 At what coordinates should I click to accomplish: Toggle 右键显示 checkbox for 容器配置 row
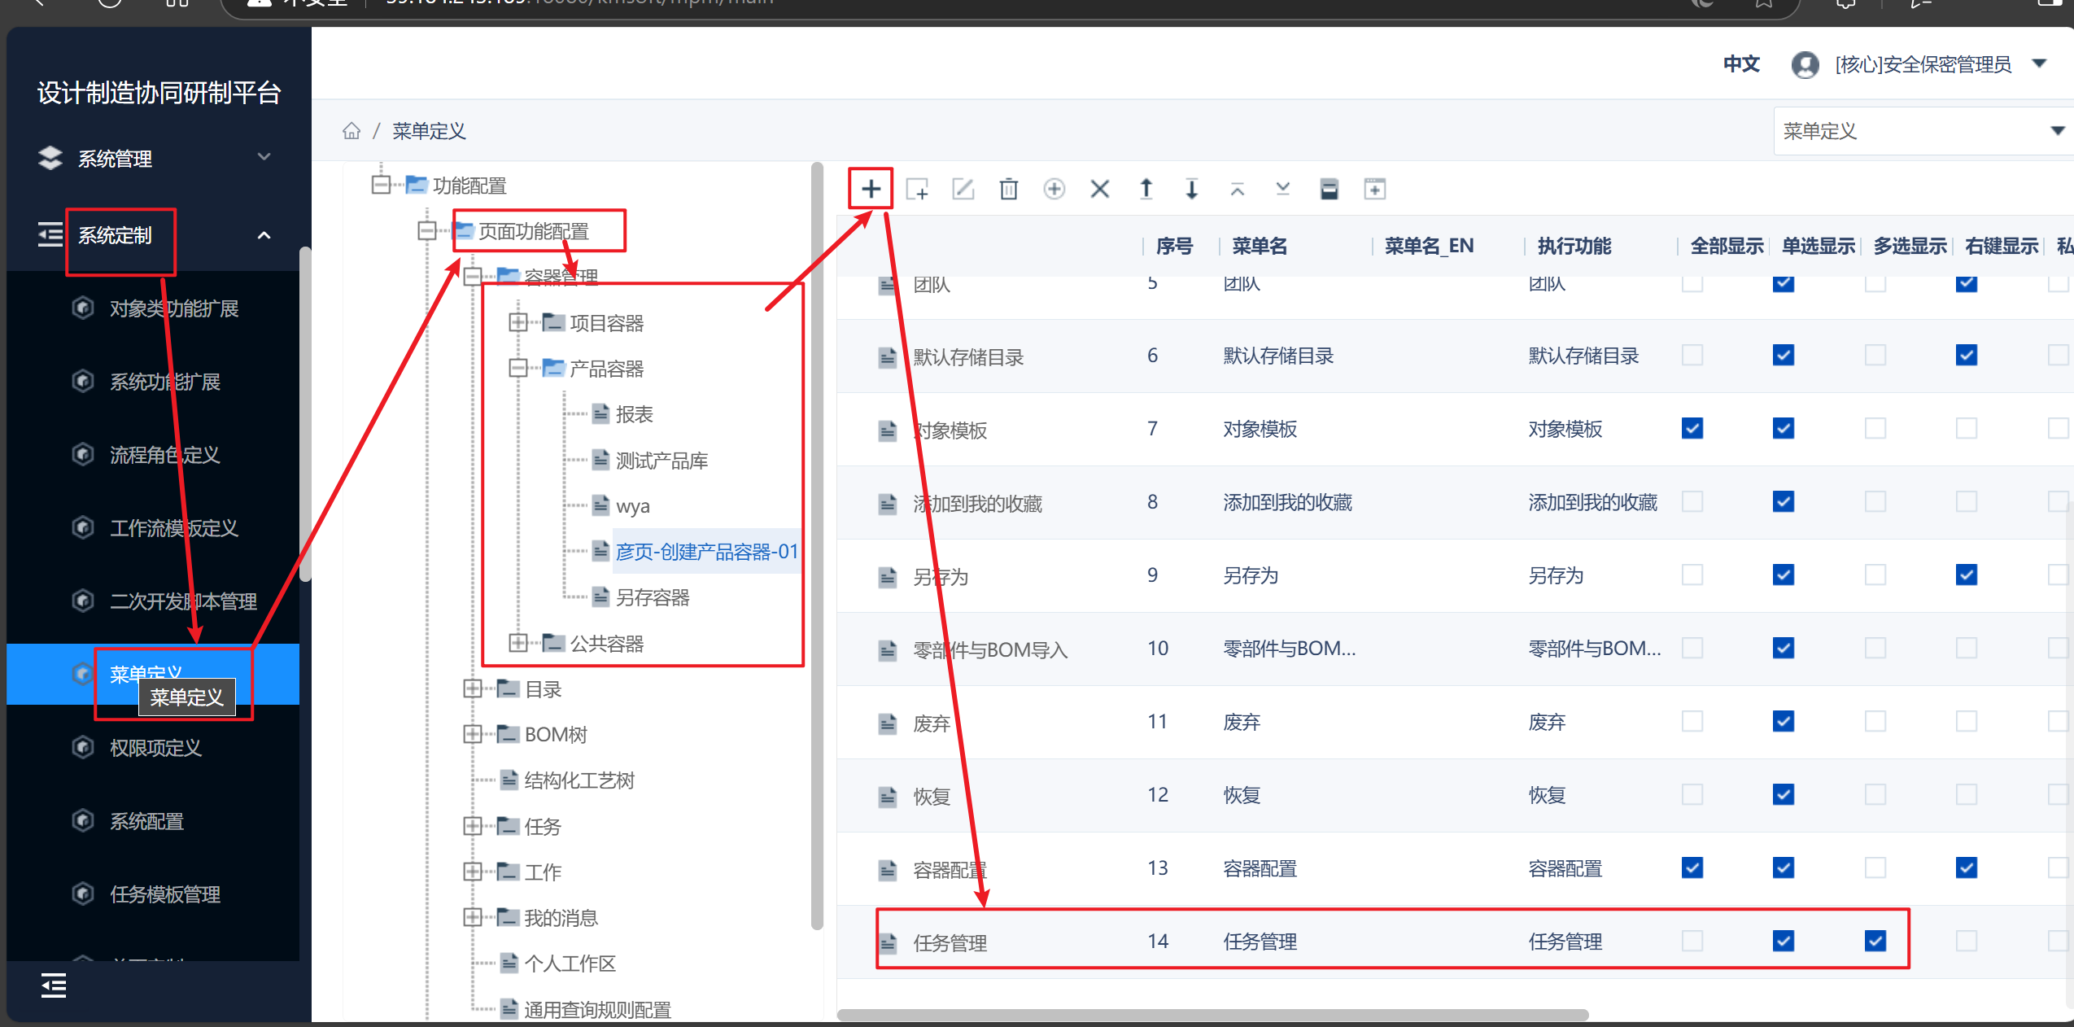[1967, 867]
